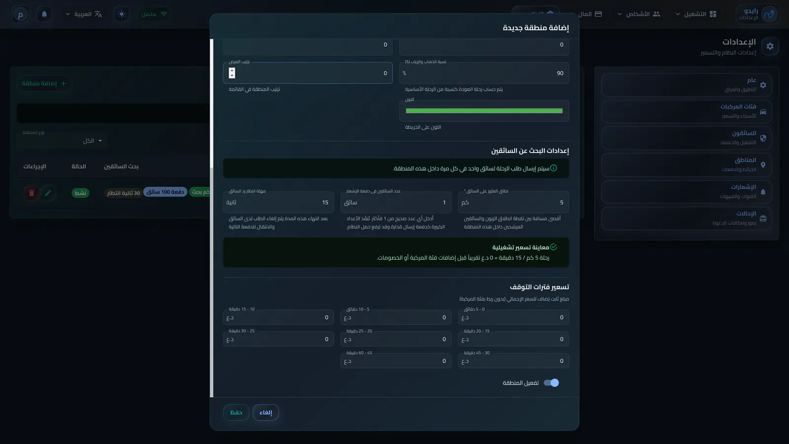Click the ترتيب العرض number stepper arrows

pos(232,73)
